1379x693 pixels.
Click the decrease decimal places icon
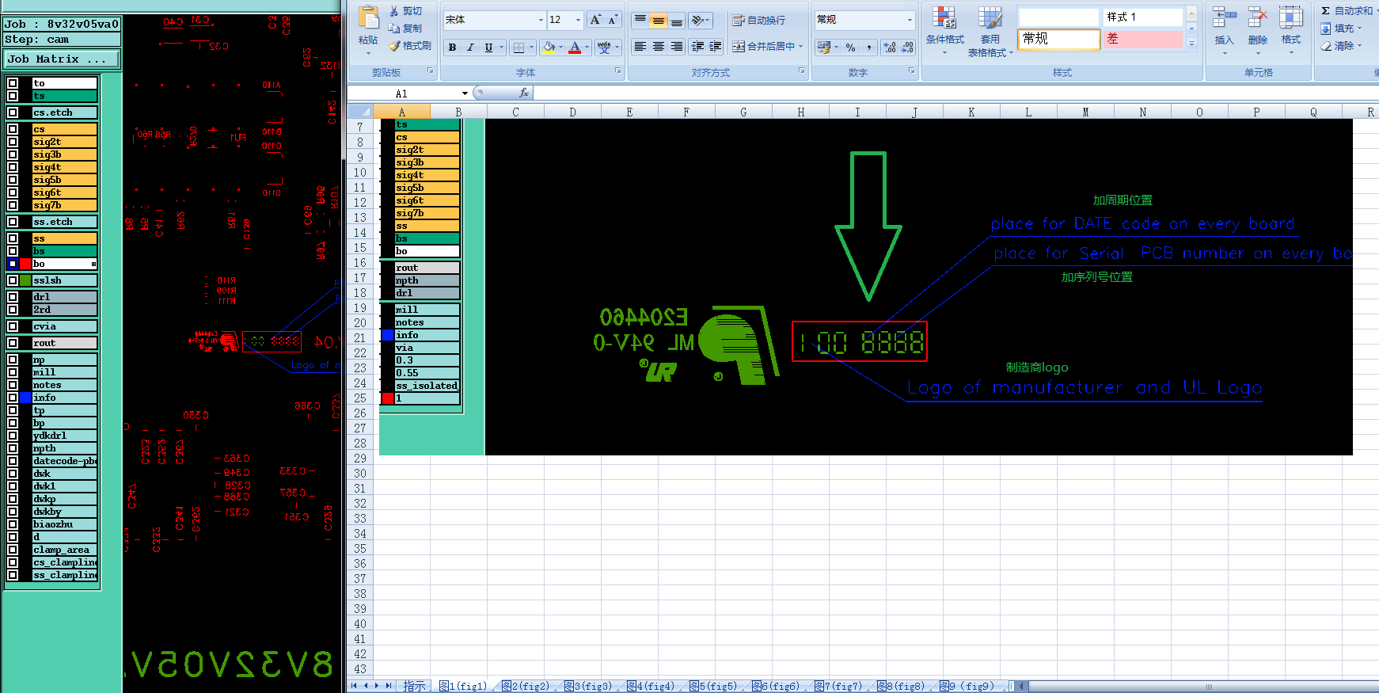(907, 48)
